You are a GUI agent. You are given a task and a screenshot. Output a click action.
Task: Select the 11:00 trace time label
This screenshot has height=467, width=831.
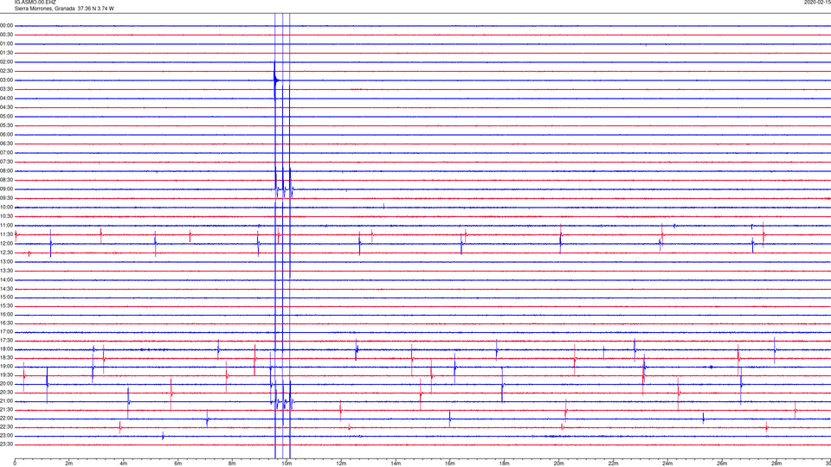tap(6, 226)
